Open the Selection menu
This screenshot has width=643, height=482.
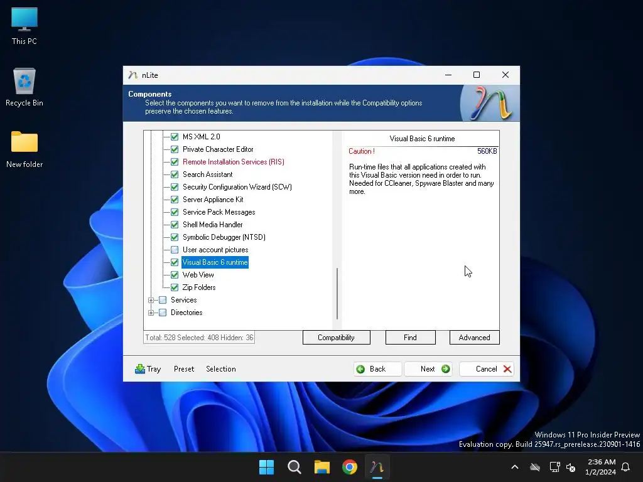pos(220,369)
